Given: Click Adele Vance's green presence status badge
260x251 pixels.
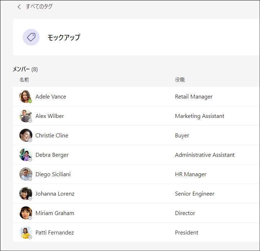Looking at the screenshot, I should click(30, 101).
